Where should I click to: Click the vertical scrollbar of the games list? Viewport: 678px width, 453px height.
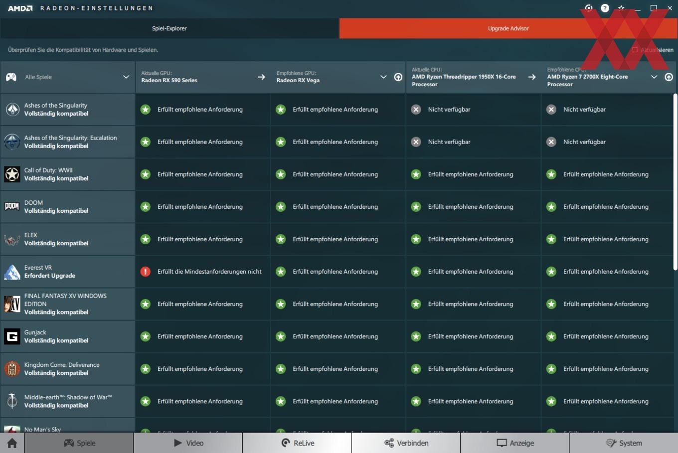pyautogui.click(x=676, y=182)
